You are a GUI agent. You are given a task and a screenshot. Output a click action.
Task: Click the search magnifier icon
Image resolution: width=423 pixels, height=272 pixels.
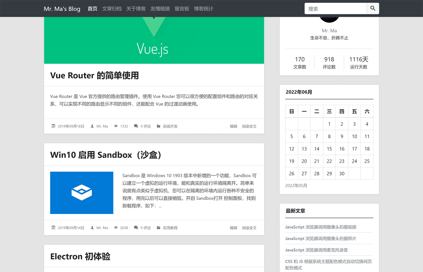[372, 8]
